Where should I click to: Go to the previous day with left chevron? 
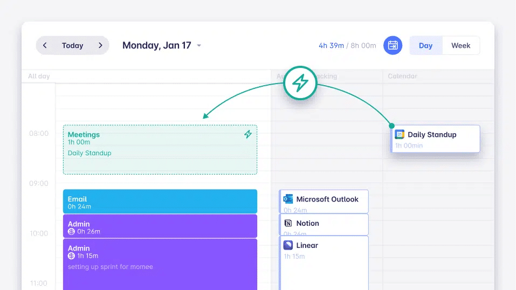pos(45,45)
